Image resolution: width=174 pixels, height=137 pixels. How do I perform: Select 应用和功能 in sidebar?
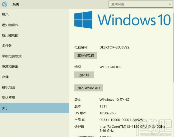pos(34,35)
